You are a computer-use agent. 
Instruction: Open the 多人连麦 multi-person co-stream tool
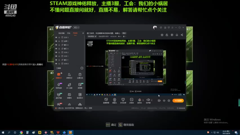point(69,86)
